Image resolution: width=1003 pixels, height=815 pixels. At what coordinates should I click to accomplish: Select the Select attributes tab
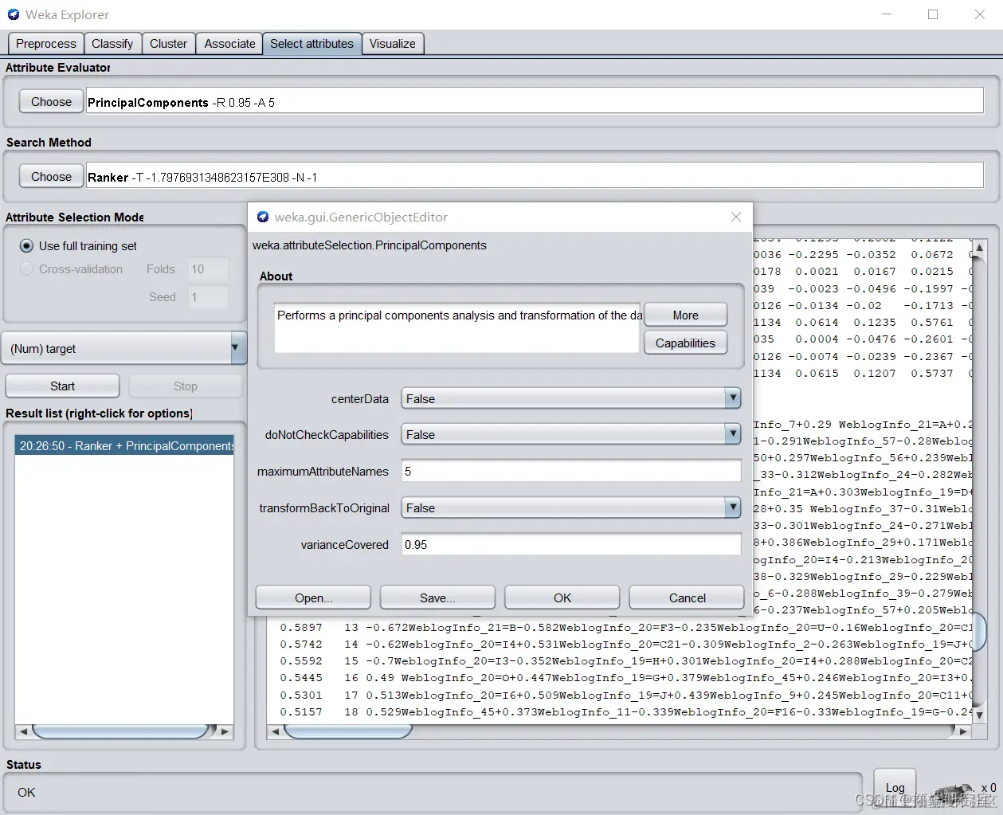(311, 44)
